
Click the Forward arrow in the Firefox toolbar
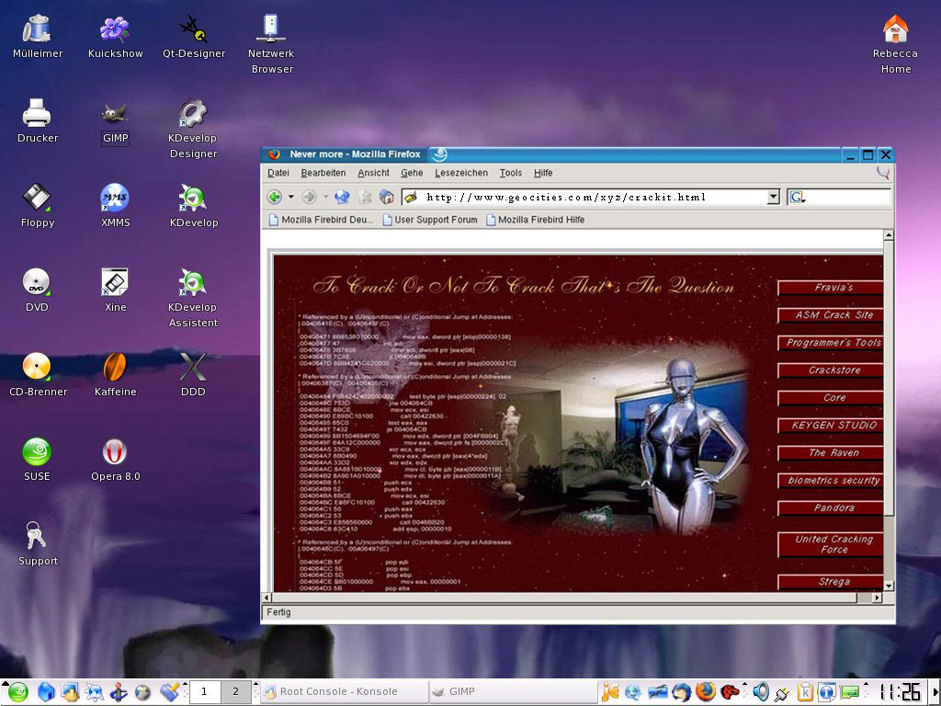(309, 197)
